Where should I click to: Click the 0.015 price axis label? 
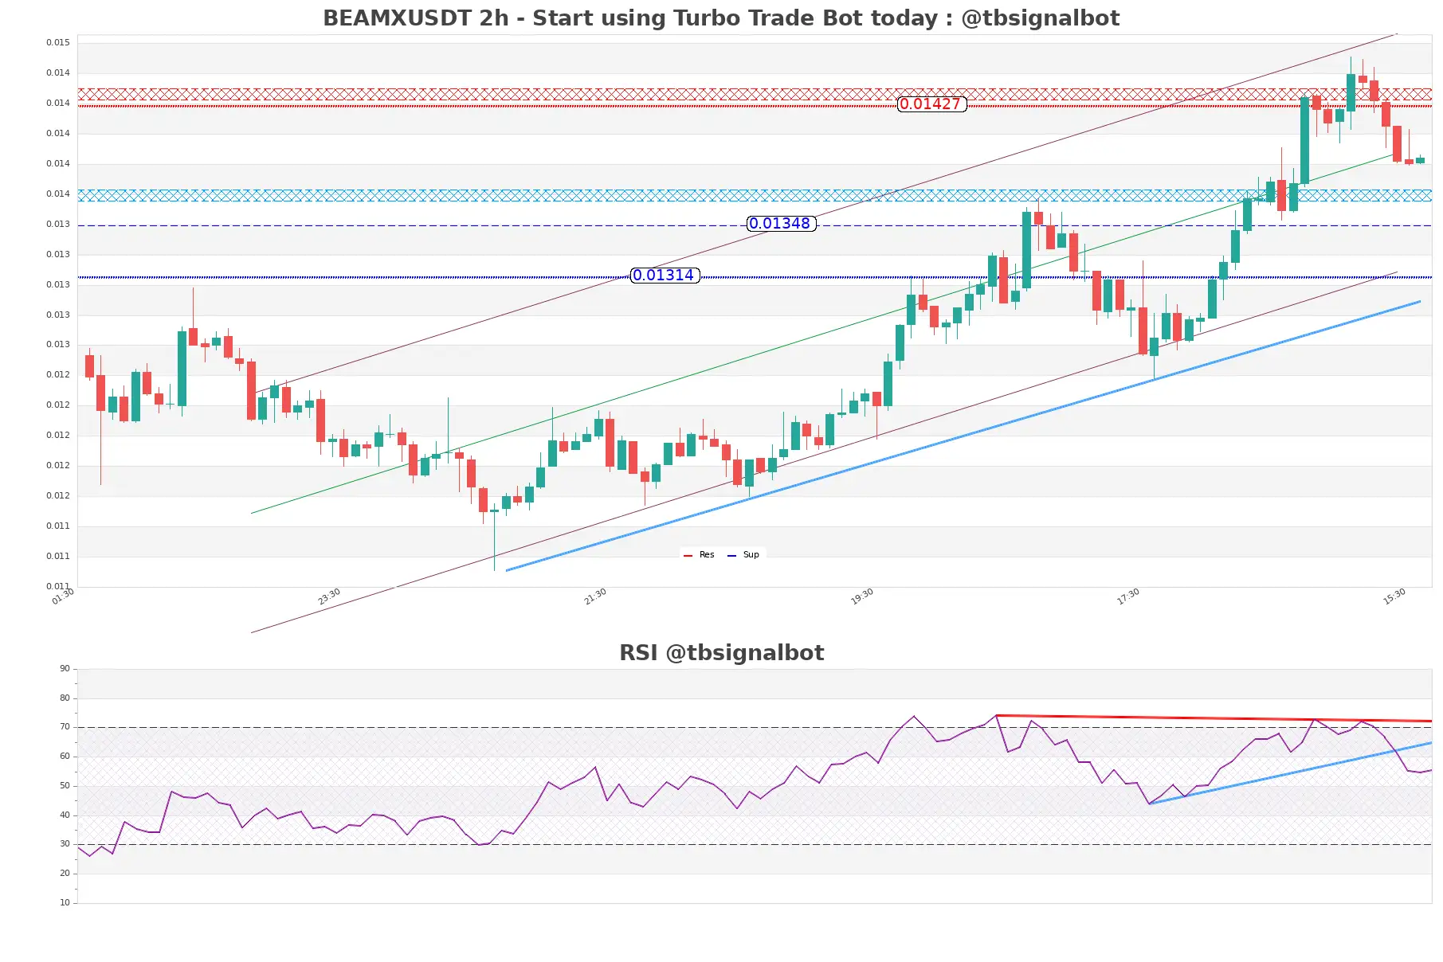point(57,43)
